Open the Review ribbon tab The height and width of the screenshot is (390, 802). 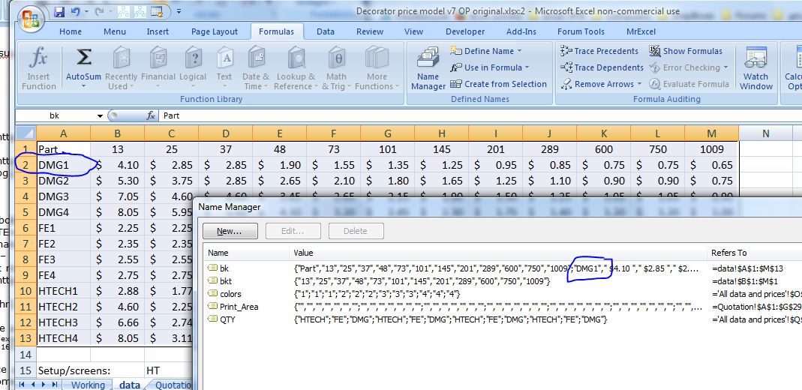tap(370, 31)
